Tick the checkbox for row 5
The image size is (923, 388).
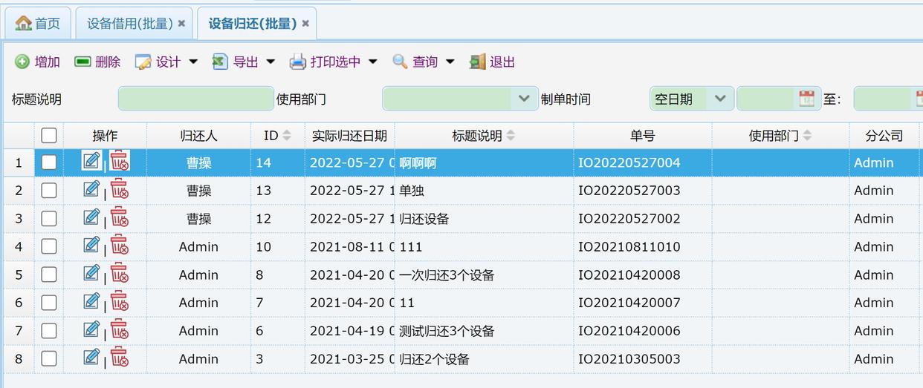[x=49, y=274]
